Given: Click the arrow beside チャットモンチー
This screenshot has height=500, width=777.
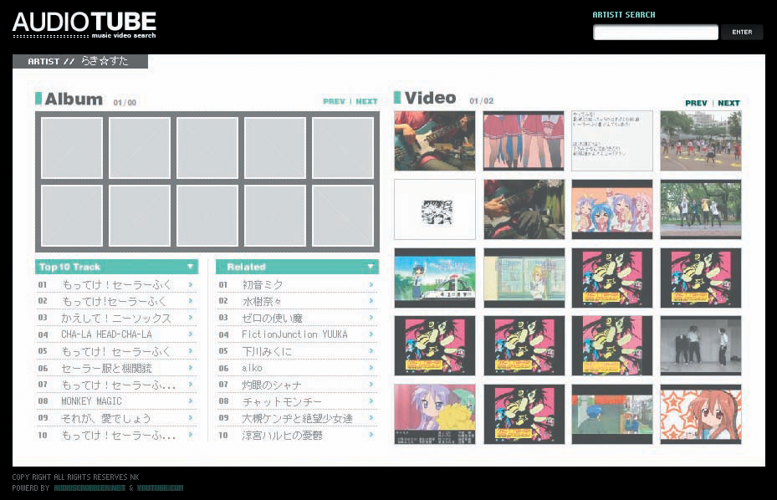Looking at the screenshot, I should coord(371,401).
